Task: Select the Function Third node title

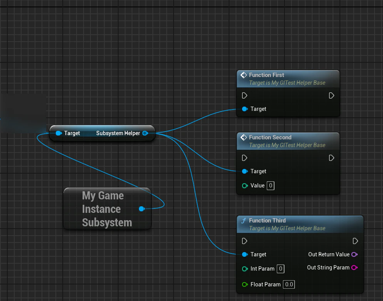Action: pyautogui.click(x=267, y=221)
